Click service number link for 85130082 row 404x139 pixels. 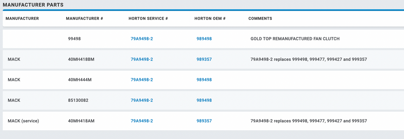142,100
